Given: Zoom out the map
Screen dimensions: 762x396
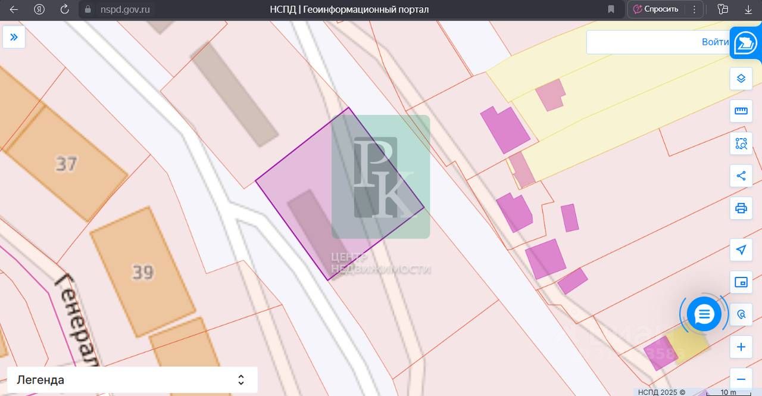Looking at the screenshot, I should pos(741,379).
